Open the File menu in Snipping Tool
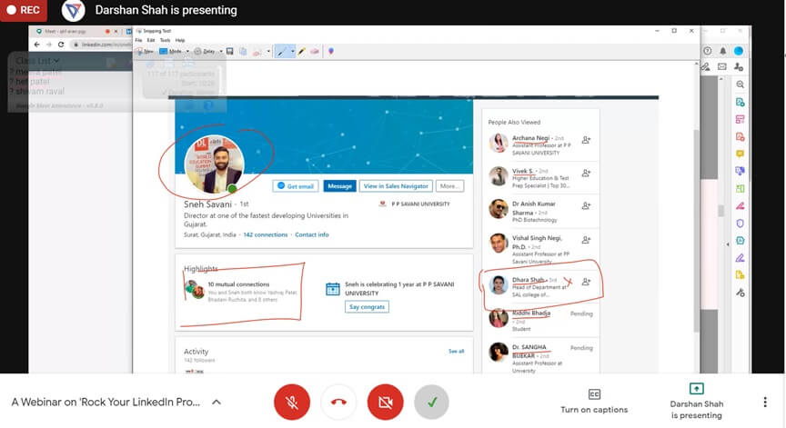Screen dimensions: 786x428 pos(139,40)
